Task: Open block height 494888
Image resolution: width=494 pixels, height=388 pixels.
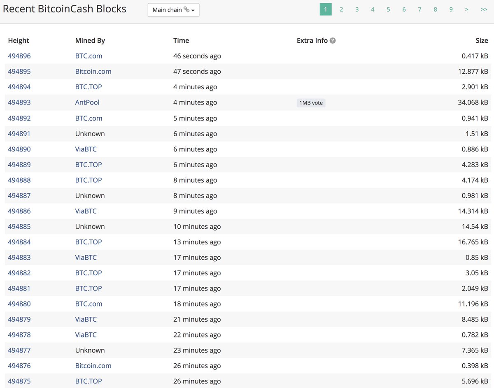Action: [x=19, y=180]
